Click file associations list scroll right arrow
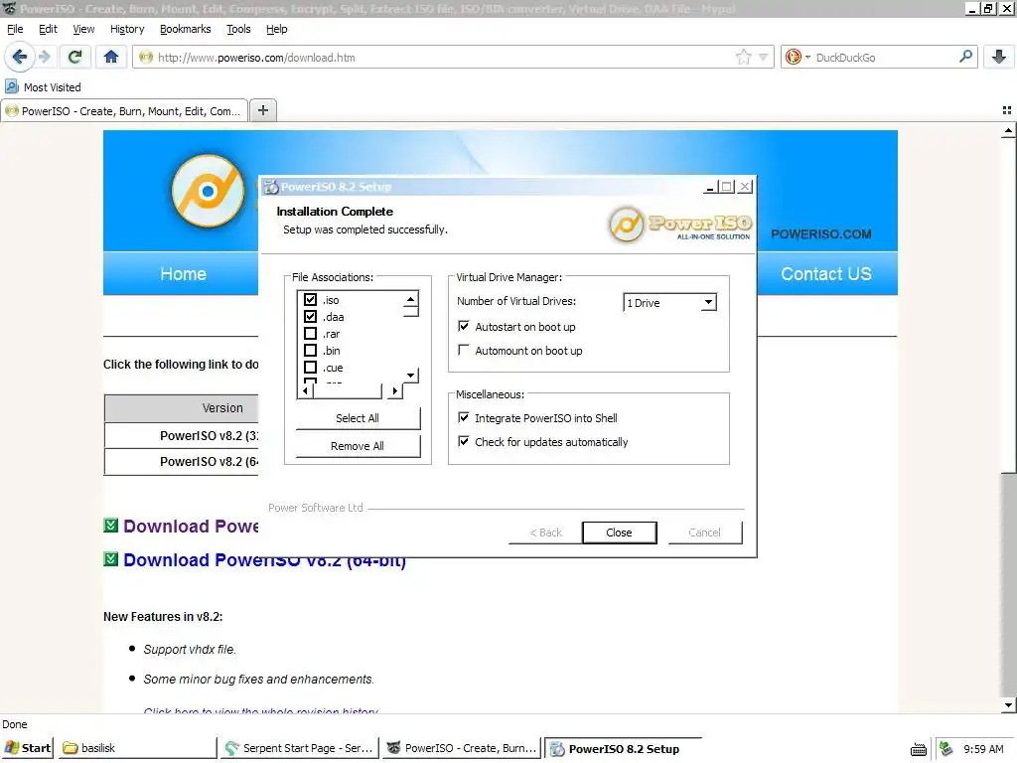 click(395, 390)
